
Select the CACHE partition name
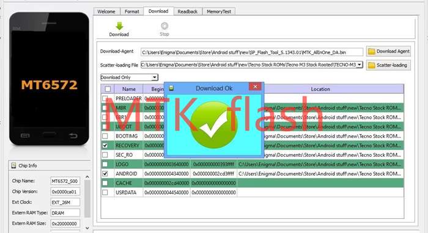(124, 183)
